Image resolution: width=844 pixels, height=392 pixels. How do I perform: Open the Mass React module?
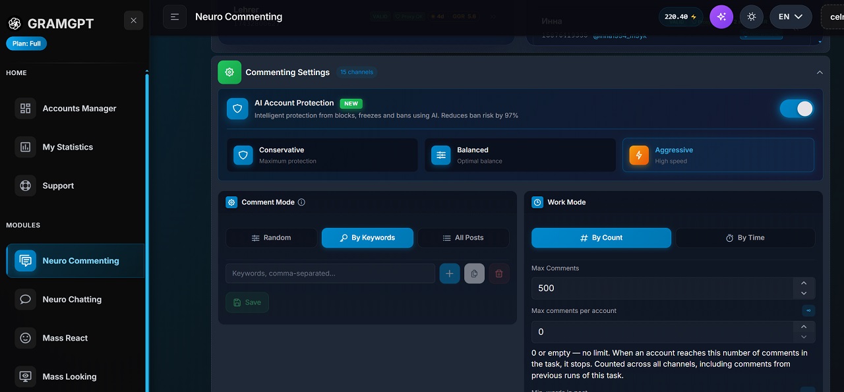click(76, 338)
